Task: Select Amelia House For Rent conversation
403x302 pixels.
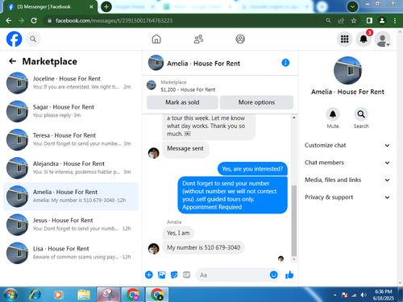Action: click(x=71, y=197)
